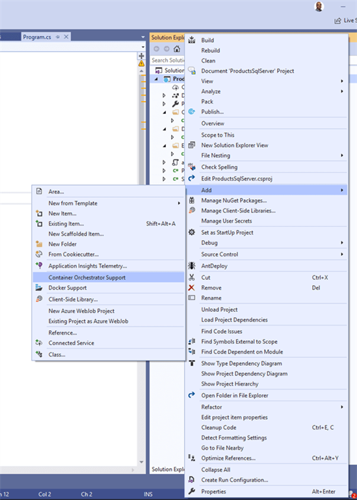The image size is (357, 500).
Task: Click the Live Share icon
Action: 337,21
